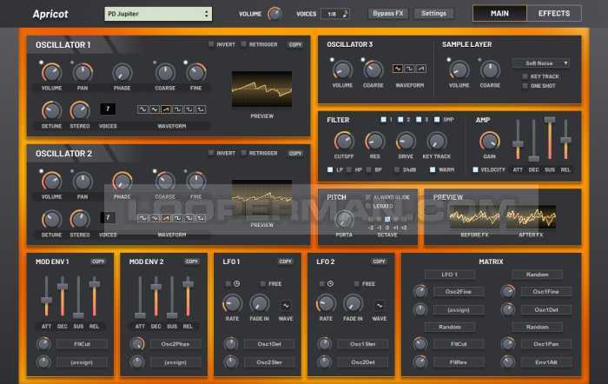
Task: Open the Settings button
Action: pos(433,14)
